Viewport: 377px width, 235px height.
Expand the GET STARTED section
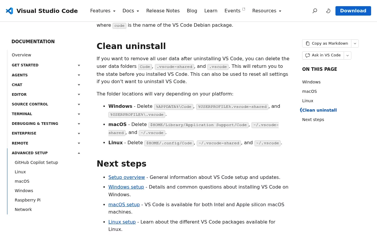coord(46,65)
